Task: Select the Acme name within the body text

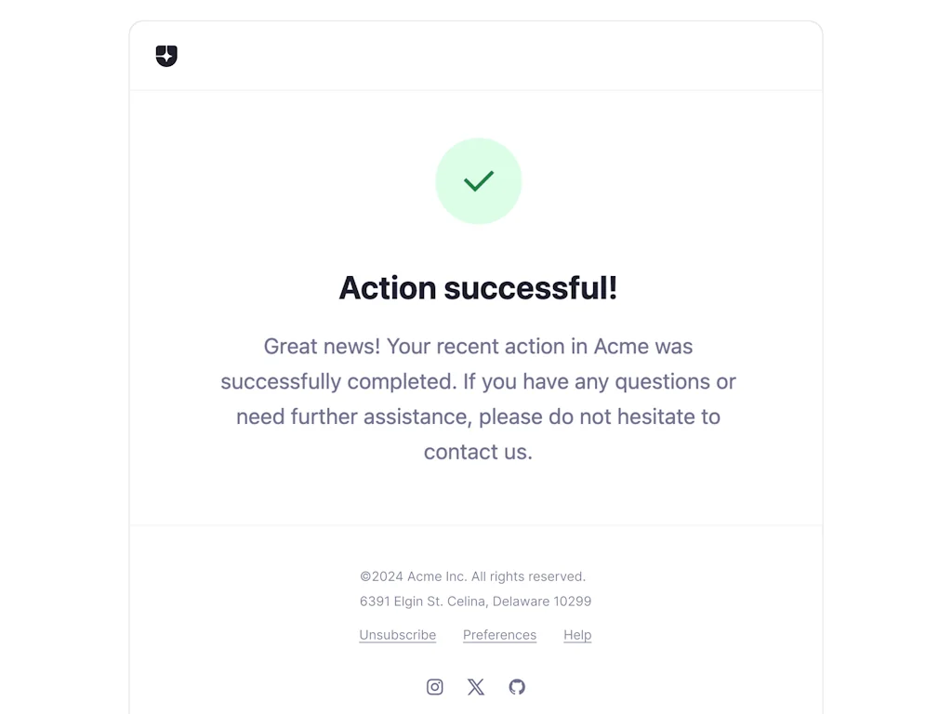Action: click(621, 346)
